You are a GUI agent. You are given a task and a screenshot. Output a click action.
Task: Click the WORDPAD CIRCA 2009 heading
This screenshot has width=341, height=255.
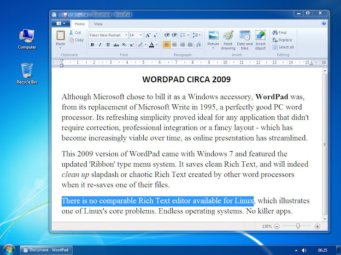point(186,79)
